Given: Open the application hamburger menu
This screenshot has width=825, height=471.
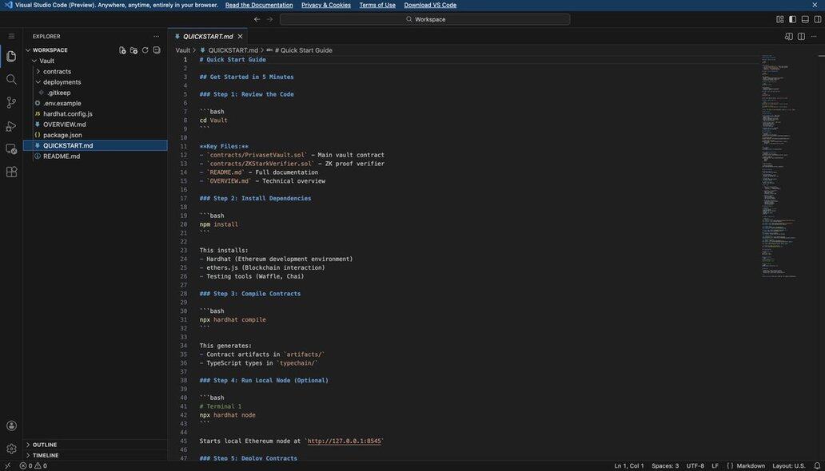Looking at the screenshot, I should (11, 36).
